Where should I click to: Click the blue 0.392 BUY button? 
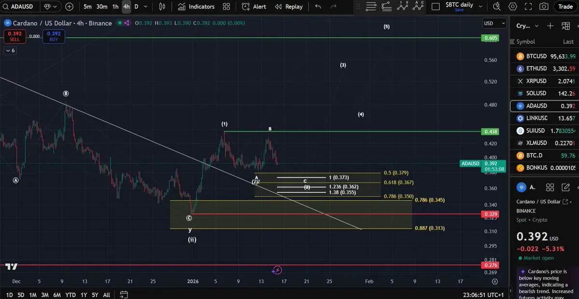point(54,36)
